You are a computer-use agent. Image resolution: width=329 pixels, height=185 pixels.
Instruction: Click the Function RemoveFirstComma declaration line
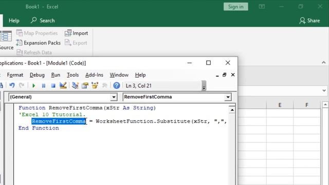point(87,108)
